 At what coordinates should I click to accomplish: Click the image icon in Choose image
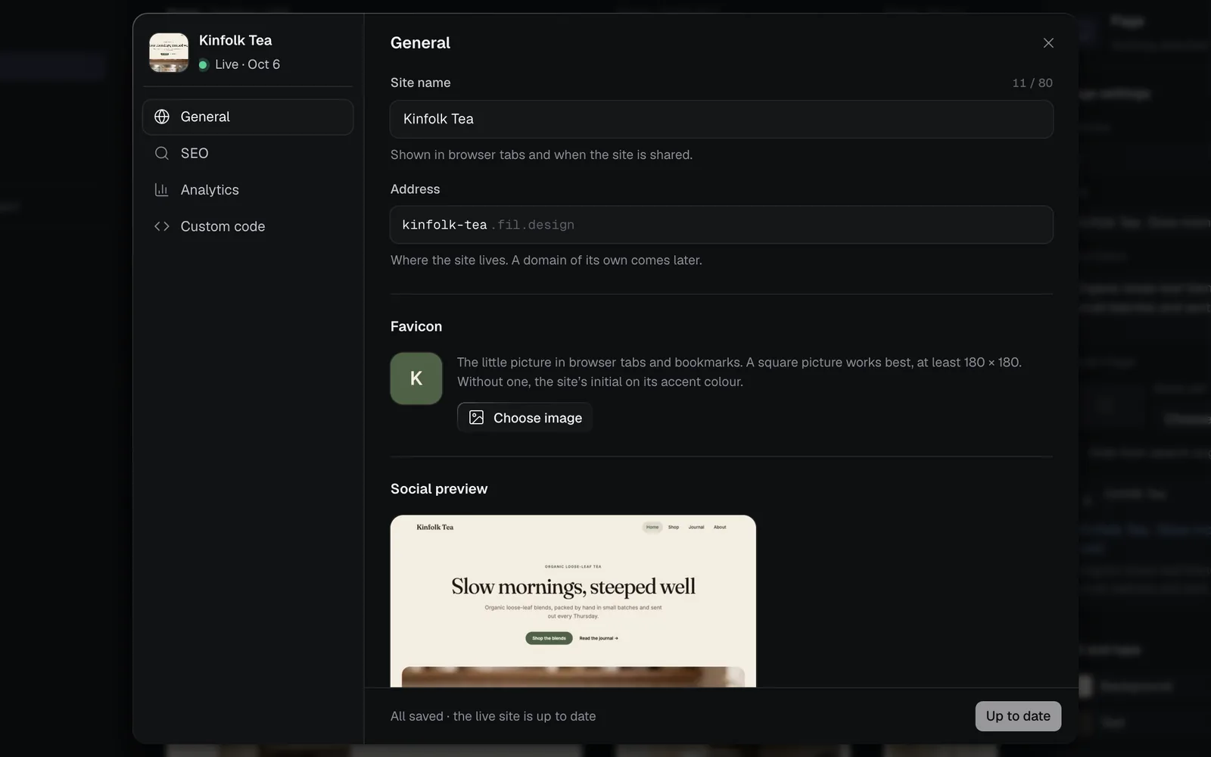476,418
